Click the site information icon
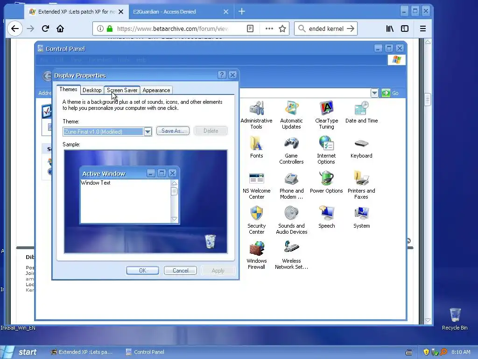This screenshot has width=478, height=359. 100,29
